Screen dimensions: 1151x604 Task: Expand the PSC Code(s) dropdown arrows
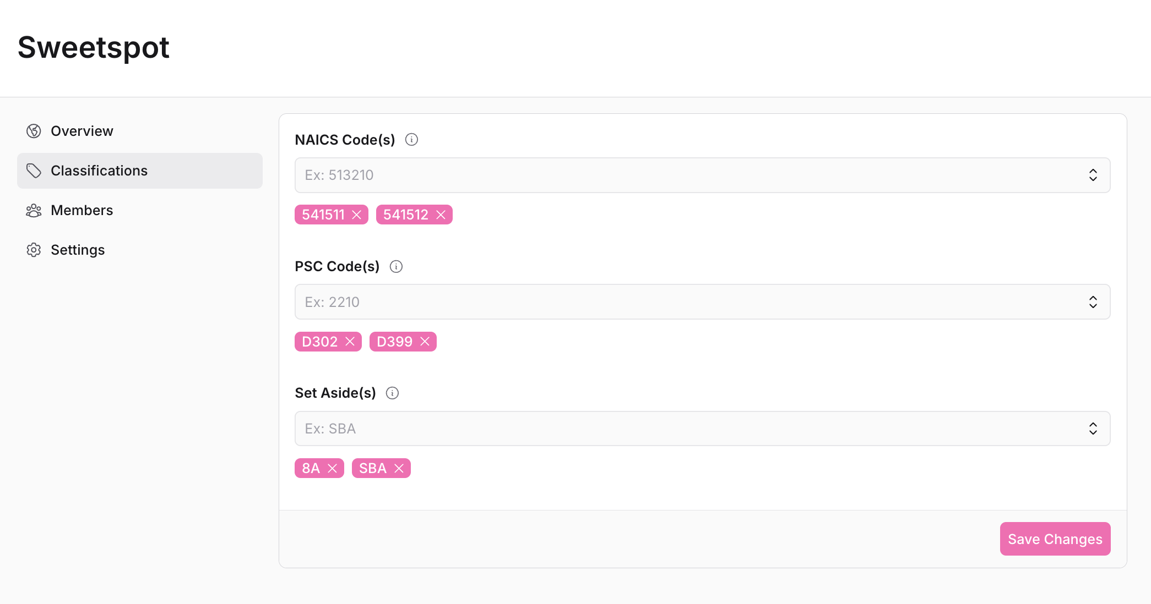click(x=1093, y=302)
